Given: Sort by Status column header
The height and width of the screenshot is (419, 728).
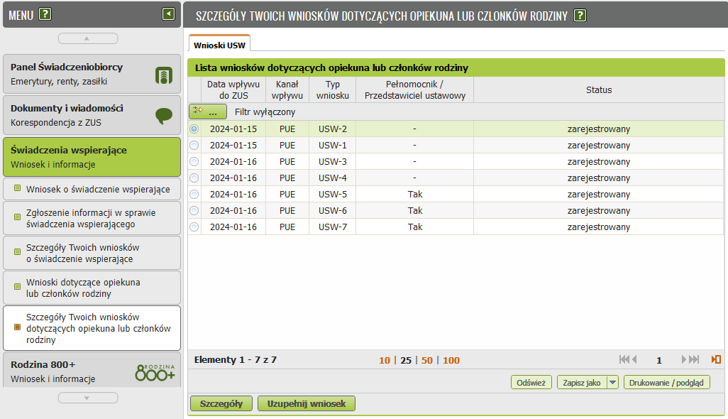Looking at the screenshot, I should point(598,89).
